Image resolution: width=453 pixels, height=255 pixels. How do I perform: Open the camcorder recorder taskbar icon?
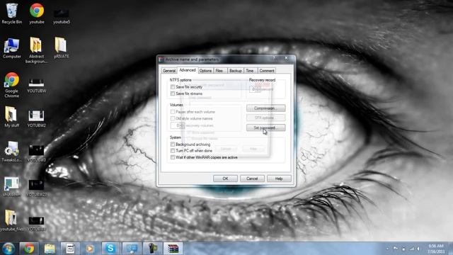pyautogui.click(x=152, y=249)
